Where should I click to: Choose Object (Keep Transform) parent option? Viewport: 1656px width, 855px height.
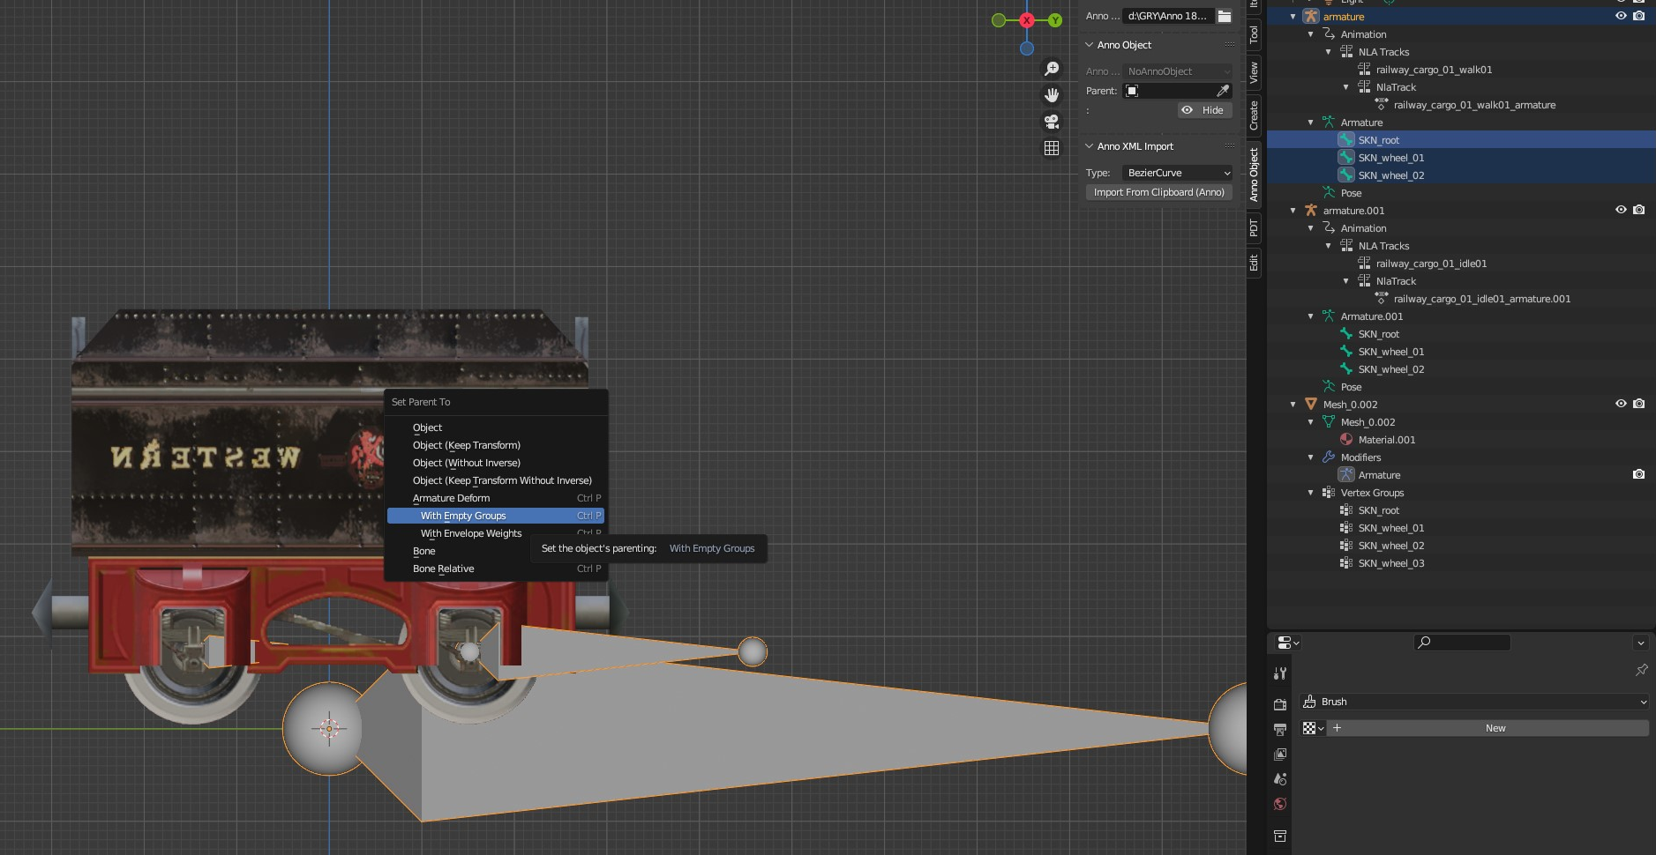point(496,445)
